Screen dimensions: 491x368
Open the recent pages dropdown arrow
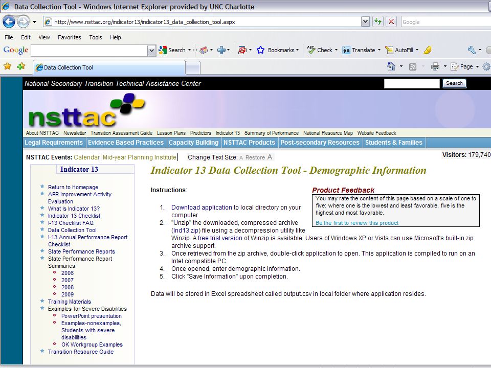point(34,22)
